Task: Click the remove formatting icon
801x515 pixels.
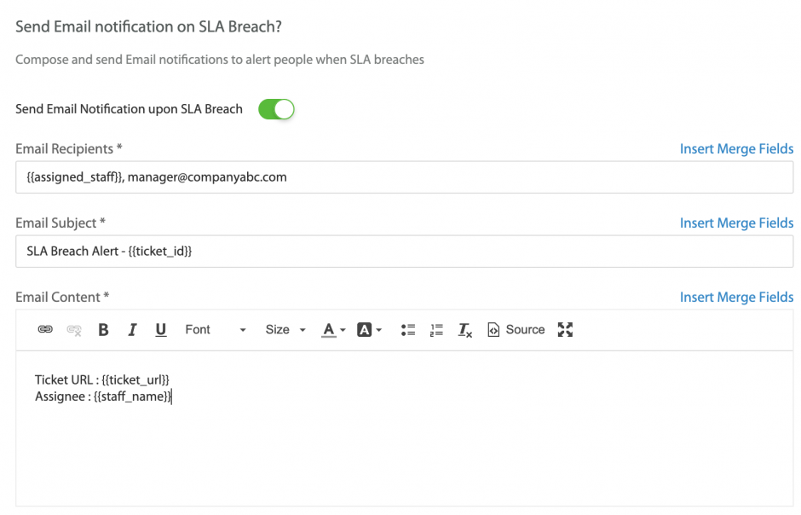Action: pyautogui.click(x=464, y=330)
